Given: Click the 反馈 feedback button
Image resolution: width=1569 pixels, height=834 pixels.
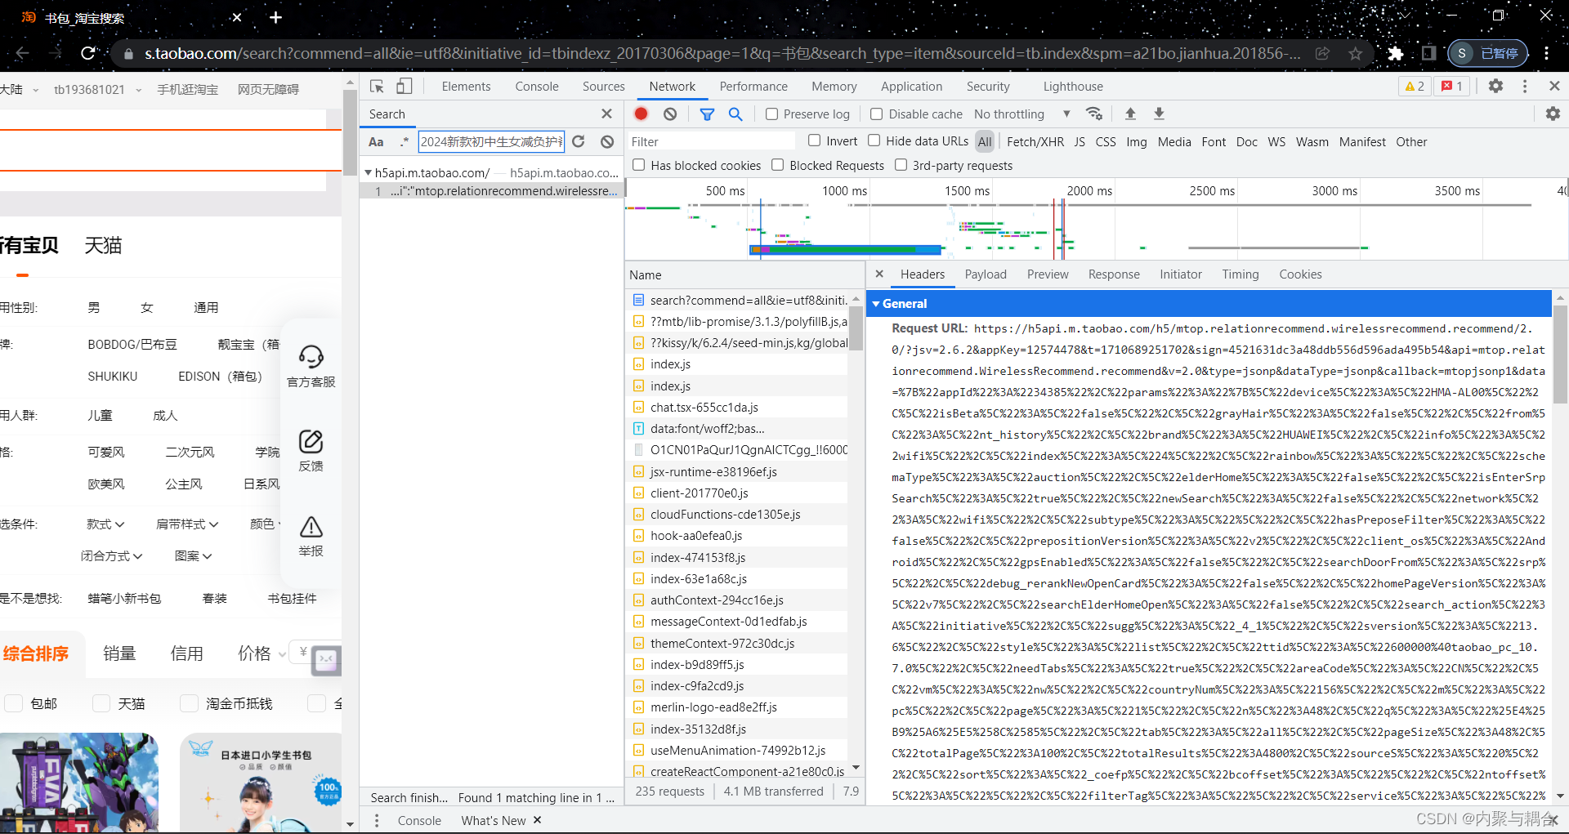Looking at the screenshot, I should coord(311,450).
